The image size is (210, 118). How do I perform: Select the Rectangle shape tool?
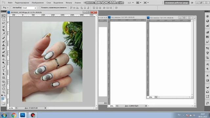coord(4,78)
